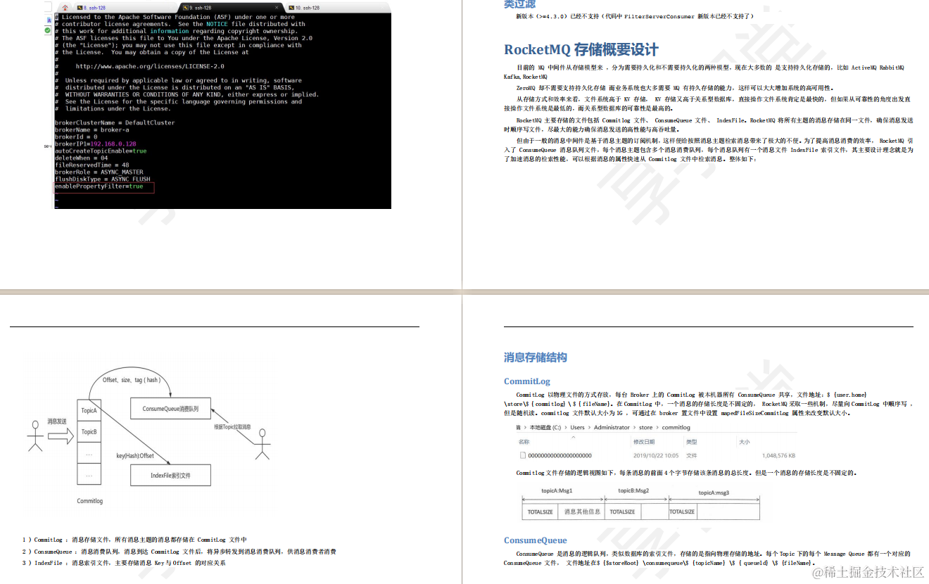
Task: Click the RocketMQ 存储概要设计 heading
Action: tap(581, 50)
